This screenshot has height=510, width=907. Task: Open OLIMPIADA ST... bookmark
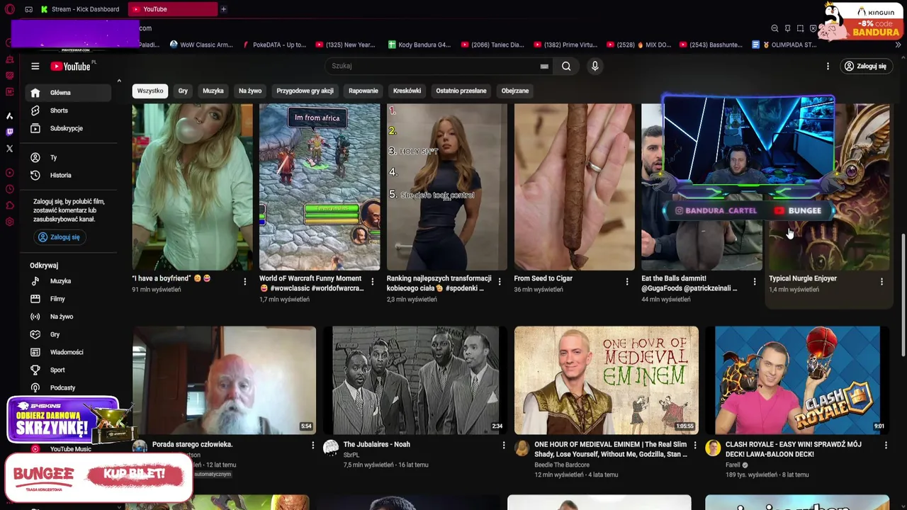[784, 45]
